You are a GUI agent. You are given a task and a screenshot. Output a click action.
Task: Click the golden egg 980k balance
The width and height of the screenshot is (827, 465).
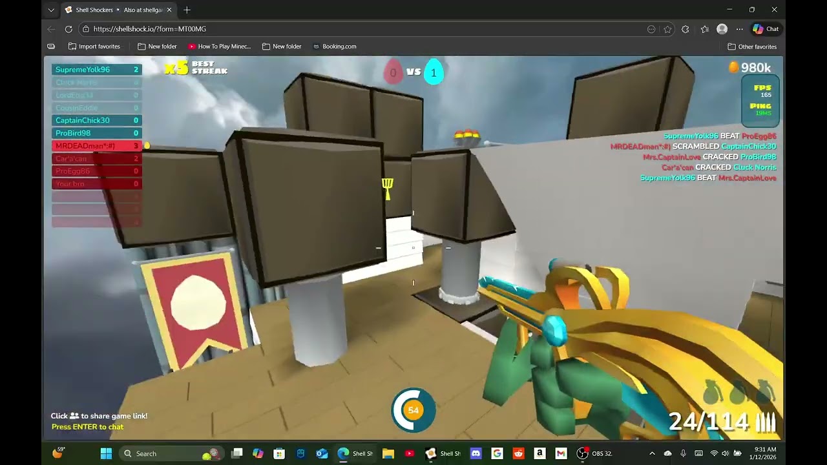pos(749,68)
